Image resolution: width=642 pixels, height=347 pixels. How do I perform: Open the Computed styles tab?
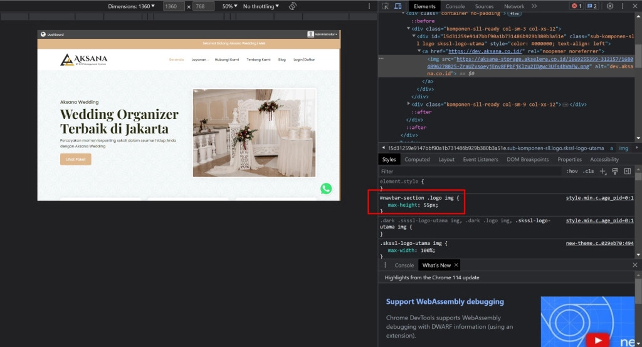pyautogui.click(x=417, y=160)
